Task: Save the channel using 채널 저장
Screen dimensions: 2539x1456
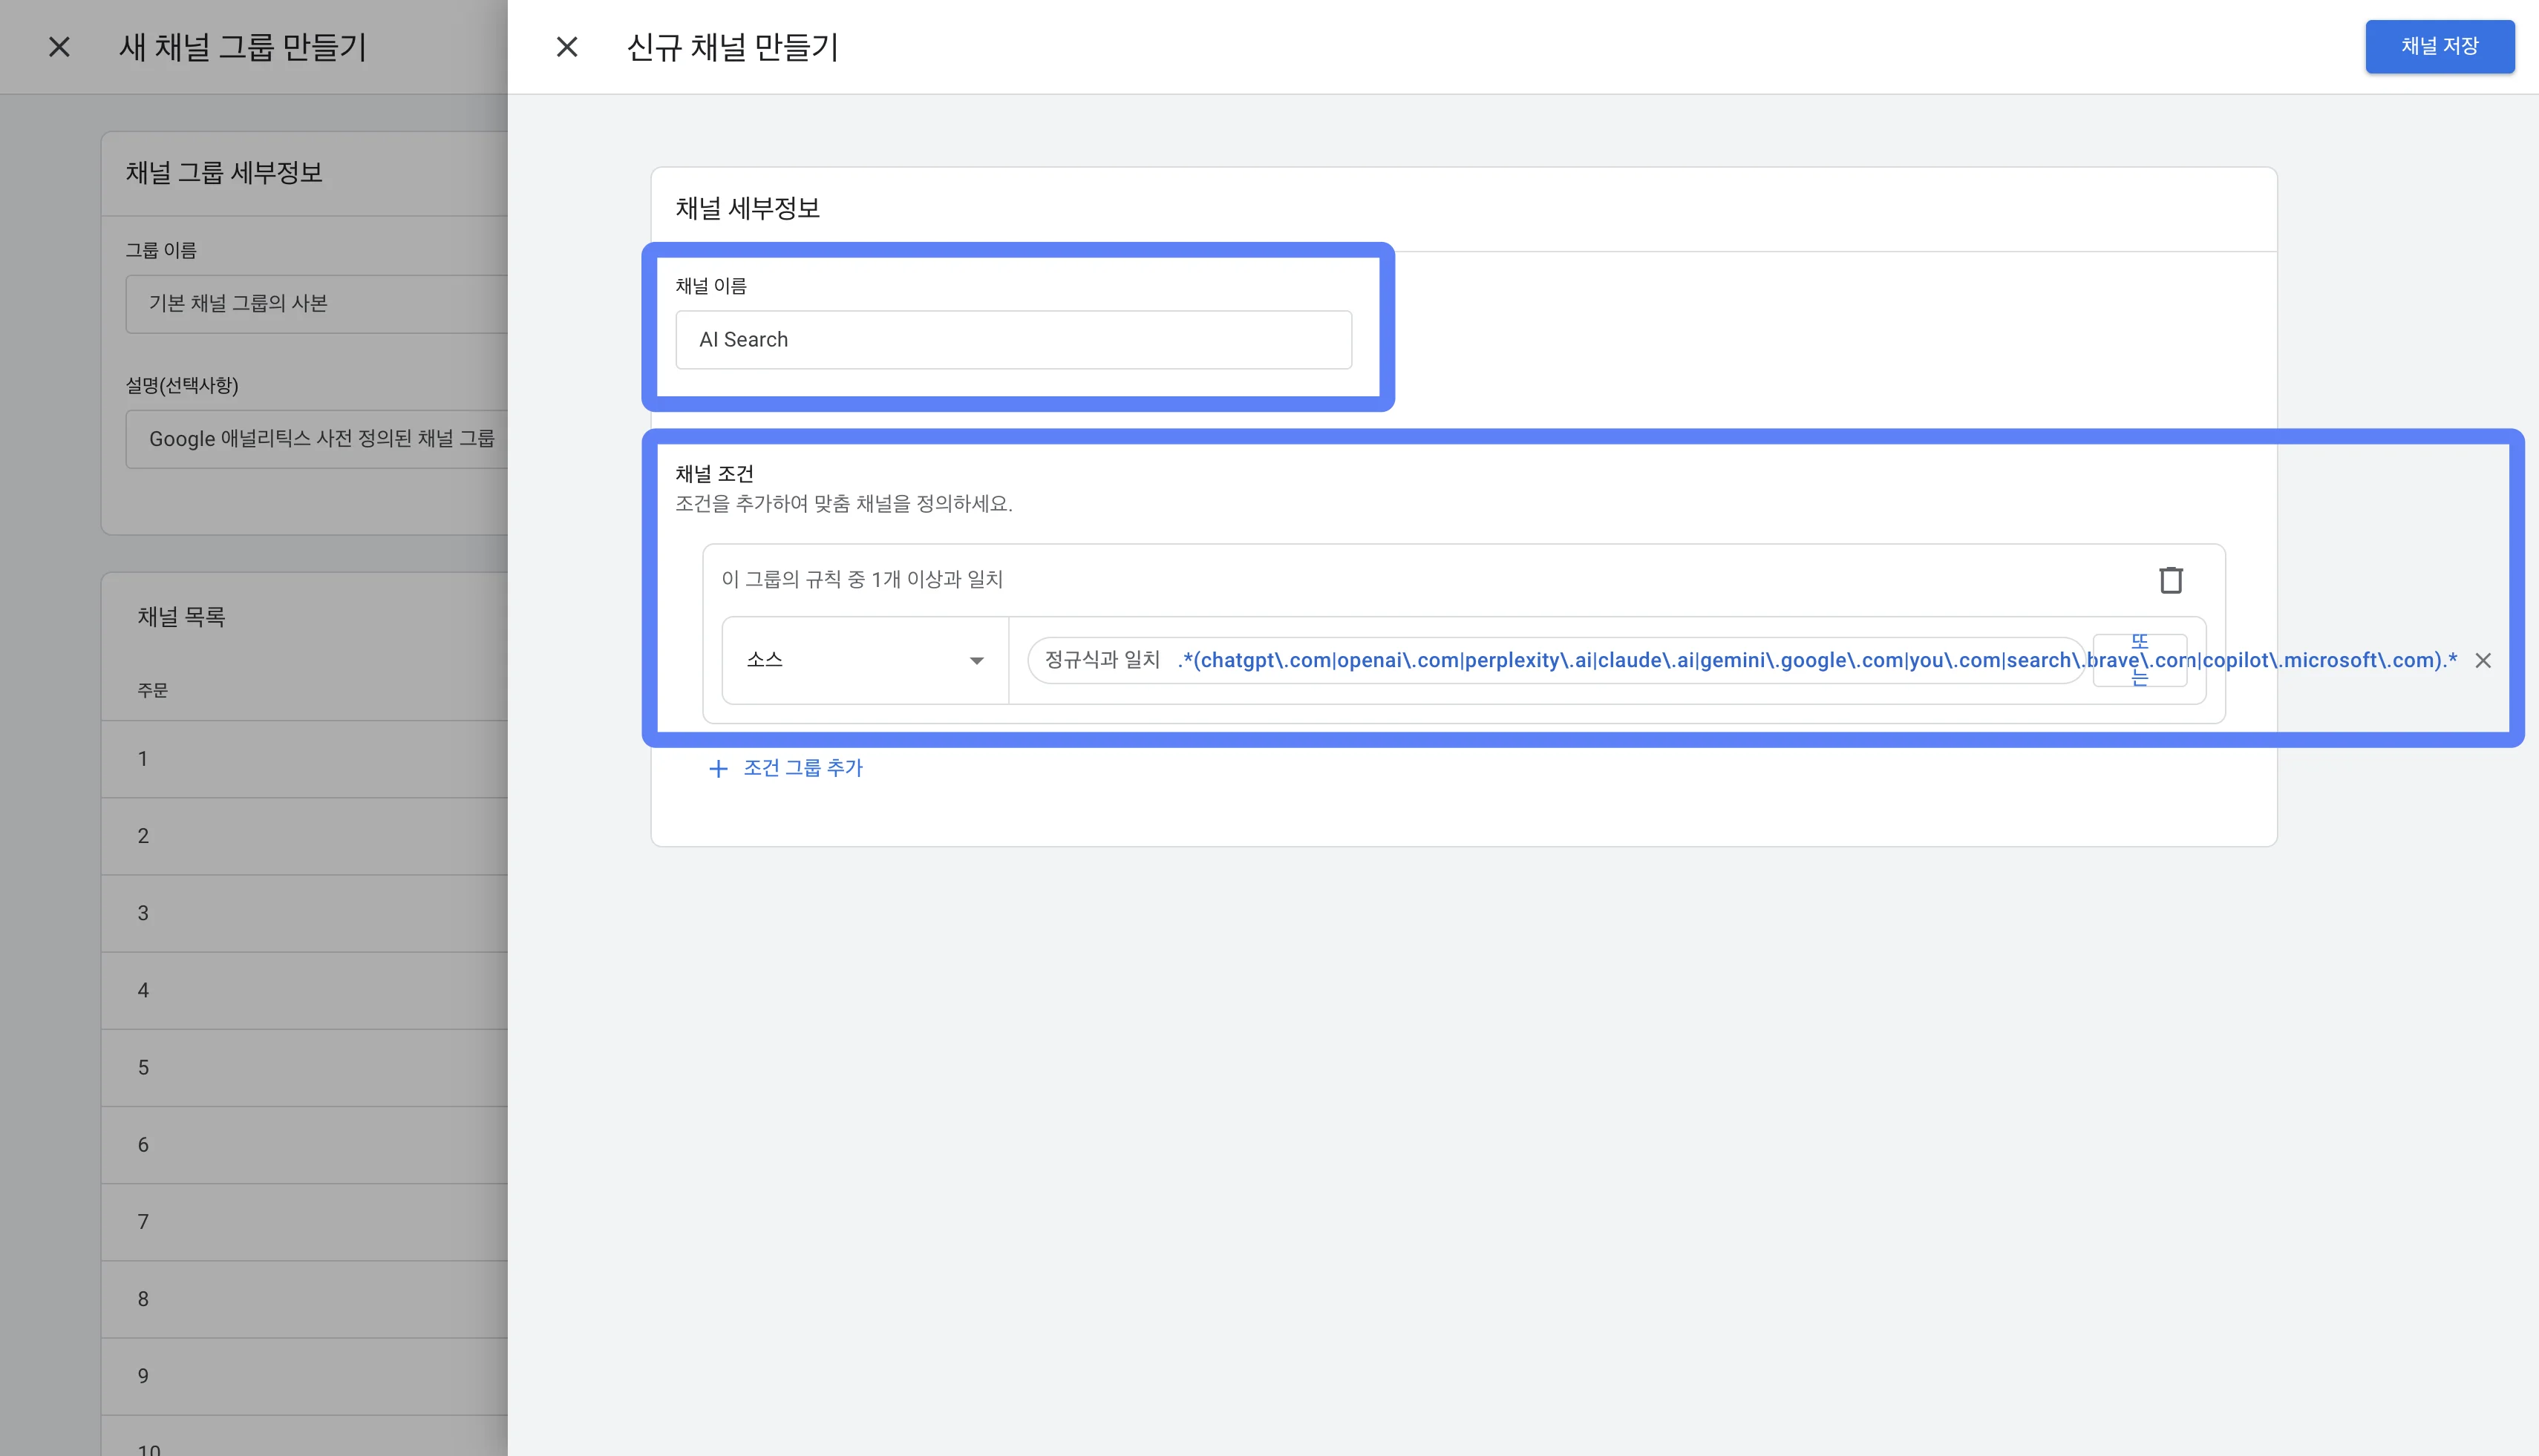Action: click(2439, 46)
